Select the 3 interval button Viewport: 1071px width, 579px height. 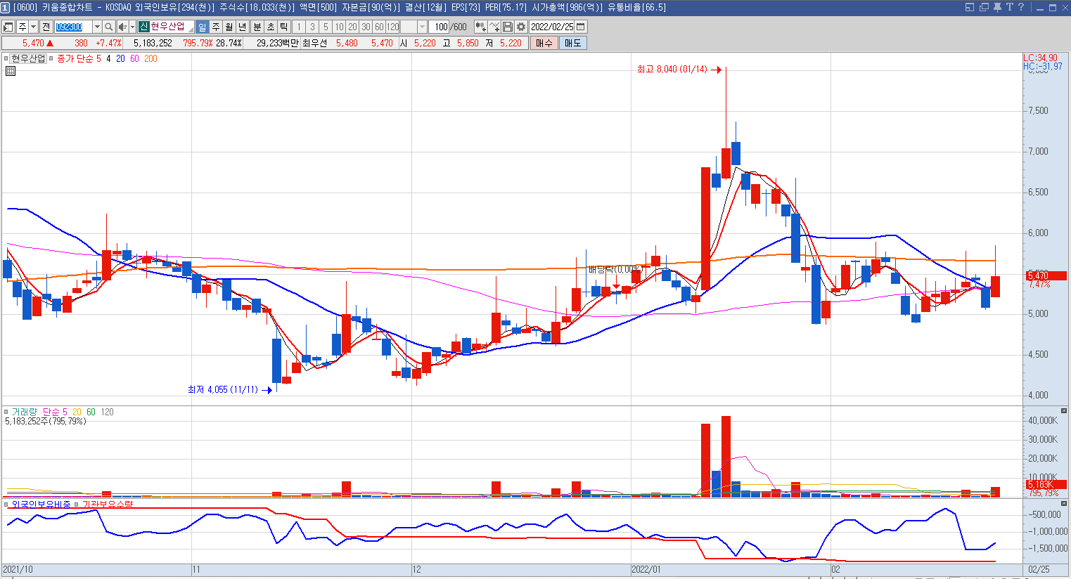[x=312, y=27]
